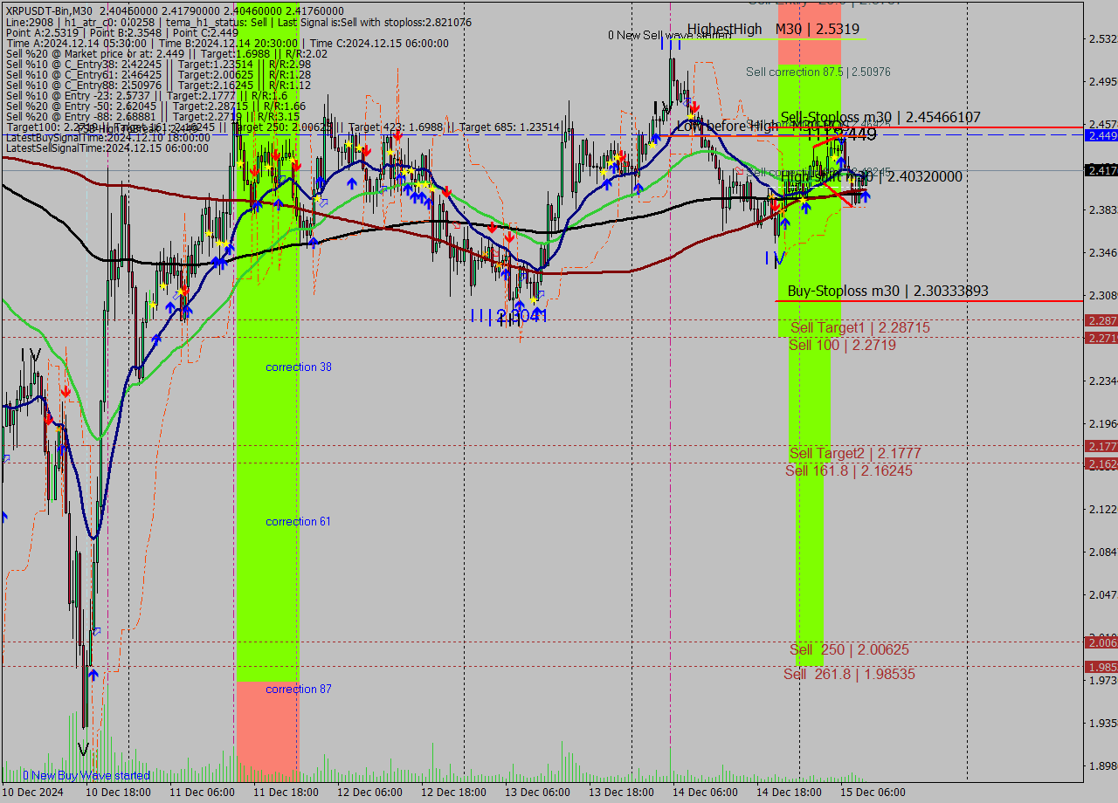Image resolution: width=1118 pixels, height=803 pixels.
Task: Click the 'Sell %20 @ Entry -88: 2.68881' line
Action: 153,116
